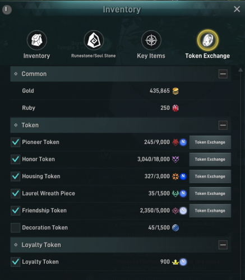
Task: Collapse the Common section
Action: pos(223,74)
